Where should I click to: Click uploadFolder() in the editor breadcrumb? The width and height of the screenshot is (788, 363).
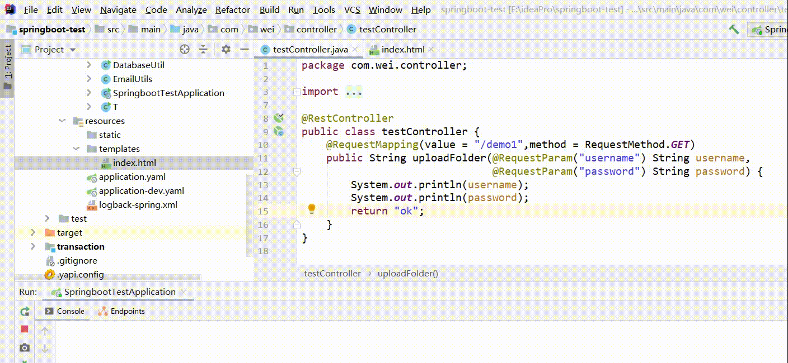[x=408, y=273]
